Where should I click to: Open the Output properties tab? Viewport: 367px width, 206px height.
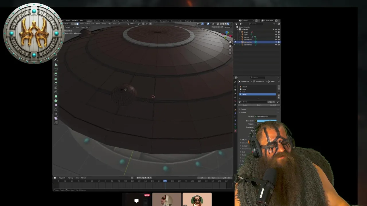(x=235, y=90)
